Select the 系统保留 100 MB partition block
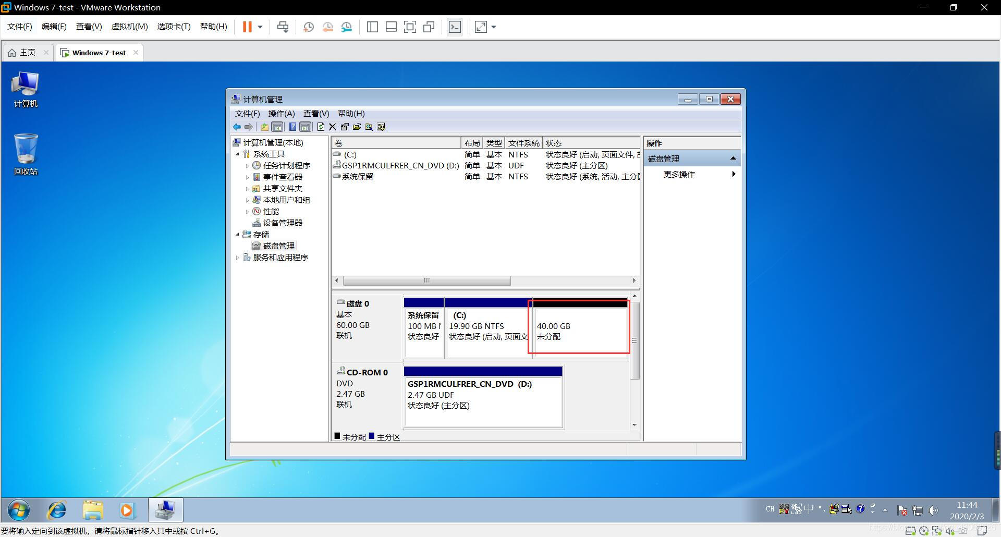 424,327
